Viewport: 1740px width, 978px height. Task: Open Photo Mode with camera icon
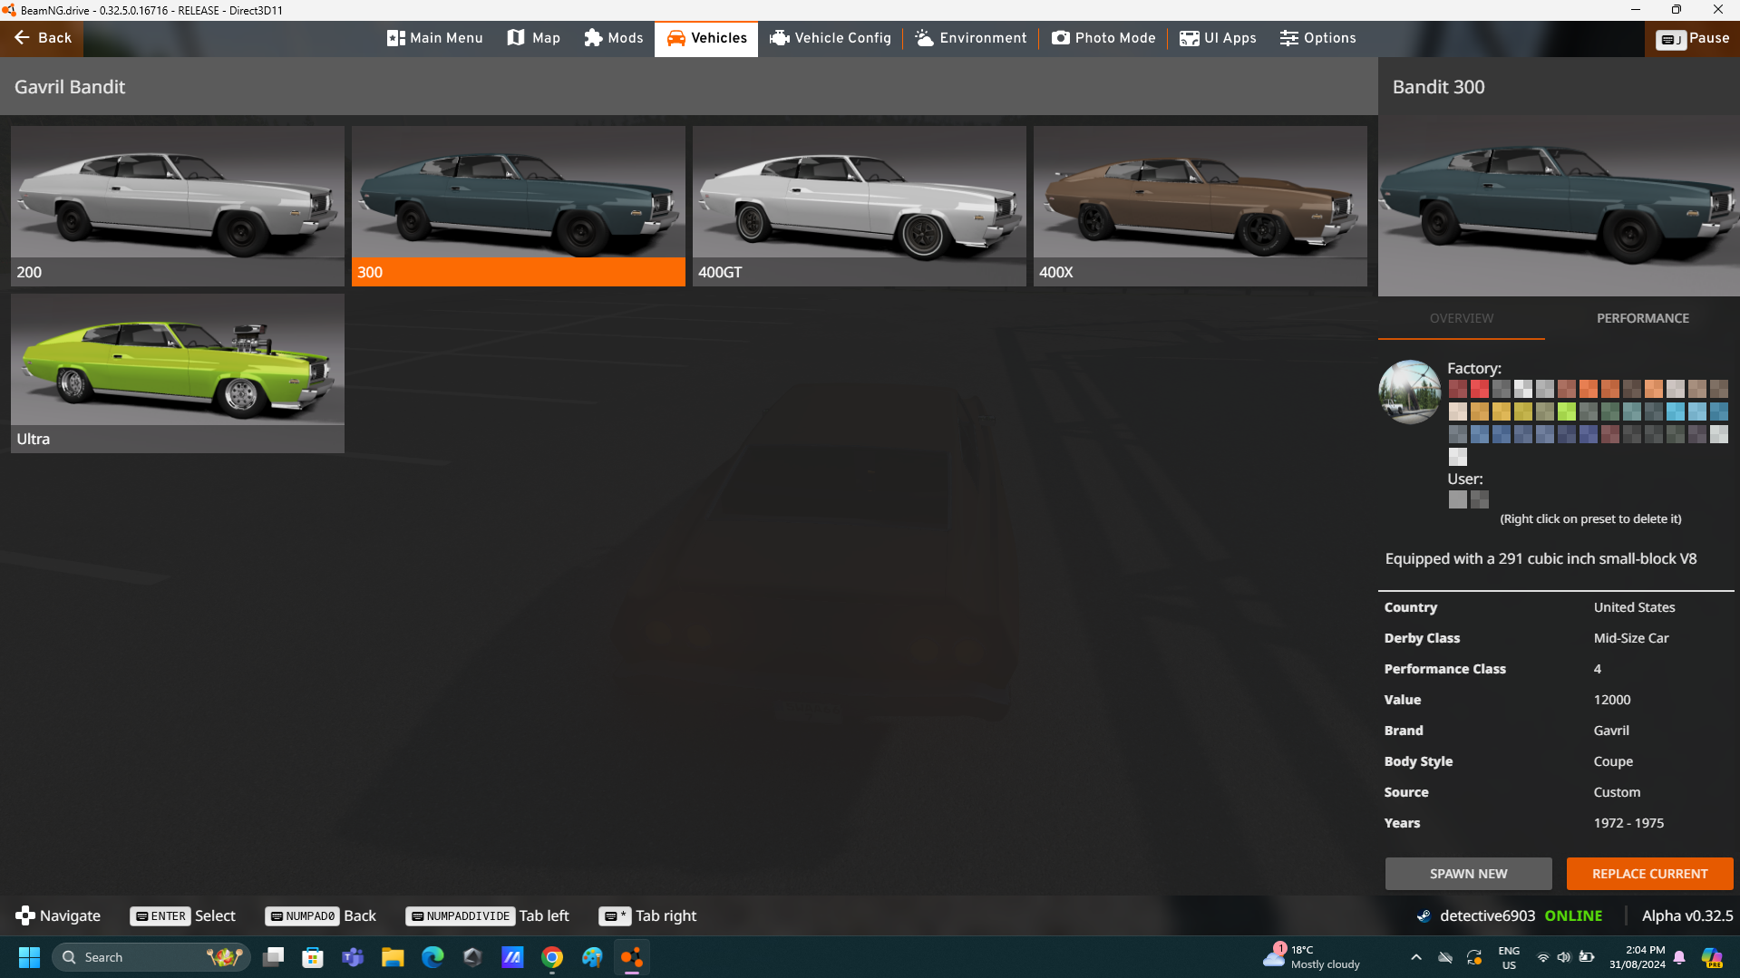coord(1103,38)
